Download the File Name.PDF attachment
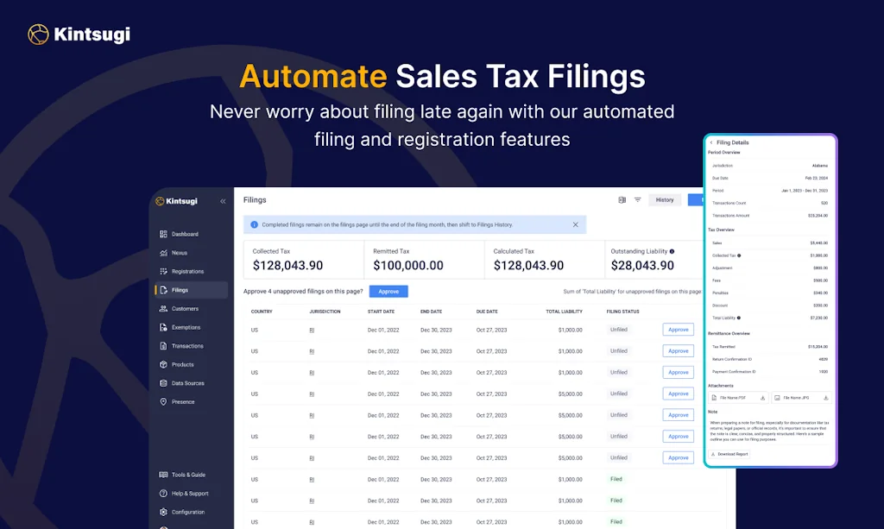This screenshot has height=529, width=884. [762, 398]
